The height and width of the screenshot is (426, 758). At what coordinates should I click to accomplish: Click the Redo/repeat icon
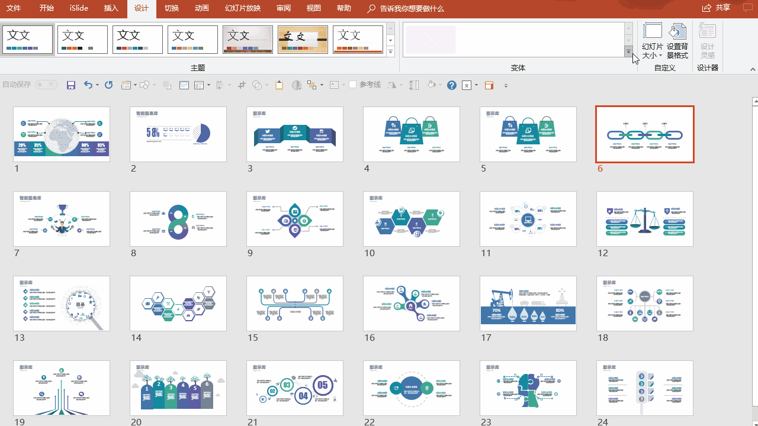coord(108,85)
